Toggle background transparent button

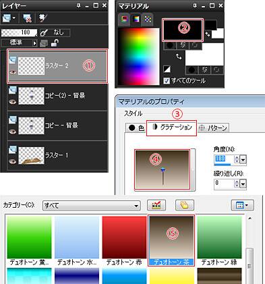point(217,70)
